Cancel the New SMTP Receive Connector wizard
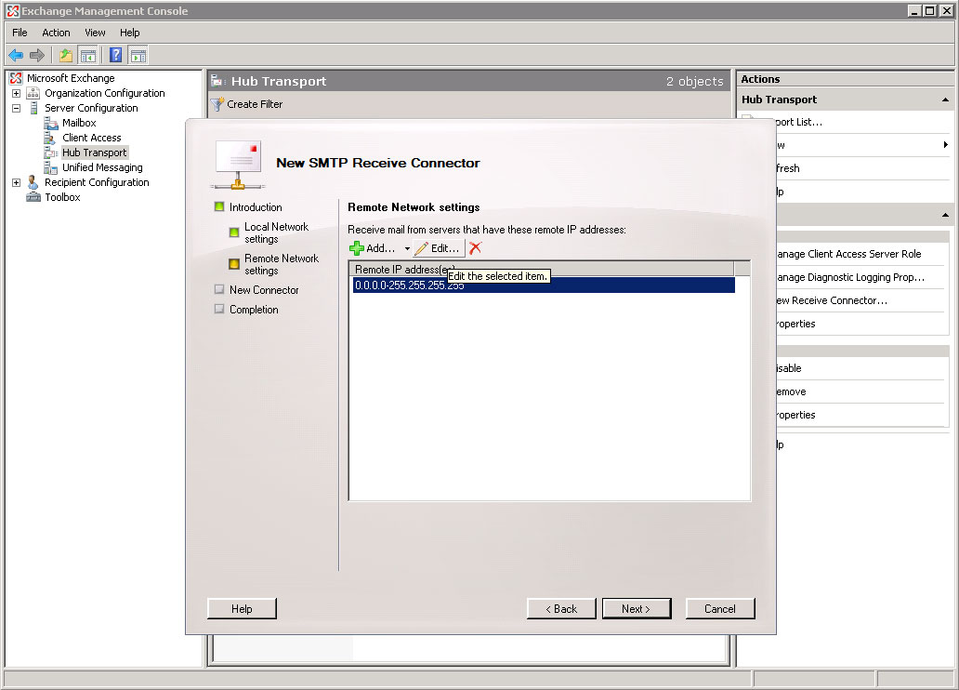 [x=720, y=608]
